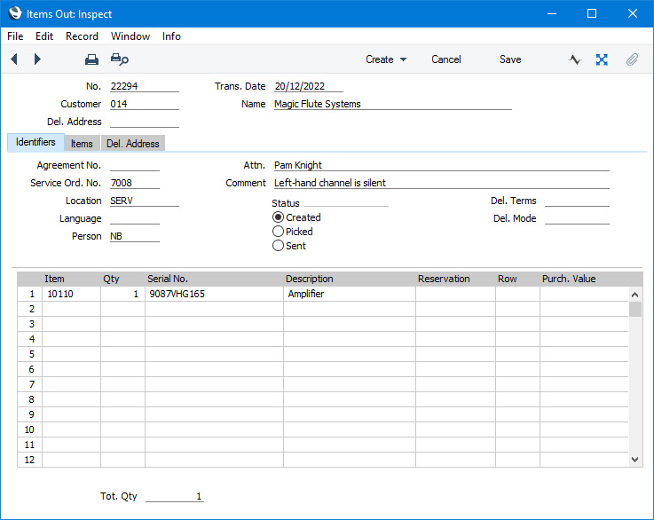Open Print Preview icon
Screen dimensions: 654x520
119,59
